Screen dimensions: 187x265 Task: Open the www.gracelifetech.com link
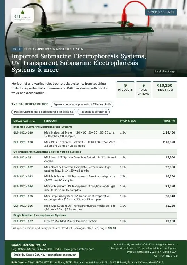tap(79, 249)
